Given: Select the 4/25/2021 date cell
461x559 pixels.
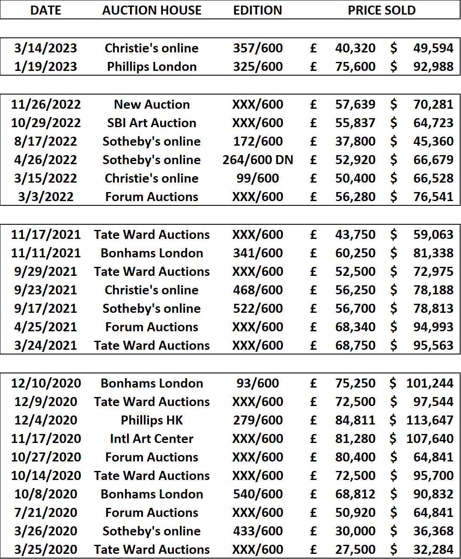Looking at the screenshot, I should tap(45, 327).
